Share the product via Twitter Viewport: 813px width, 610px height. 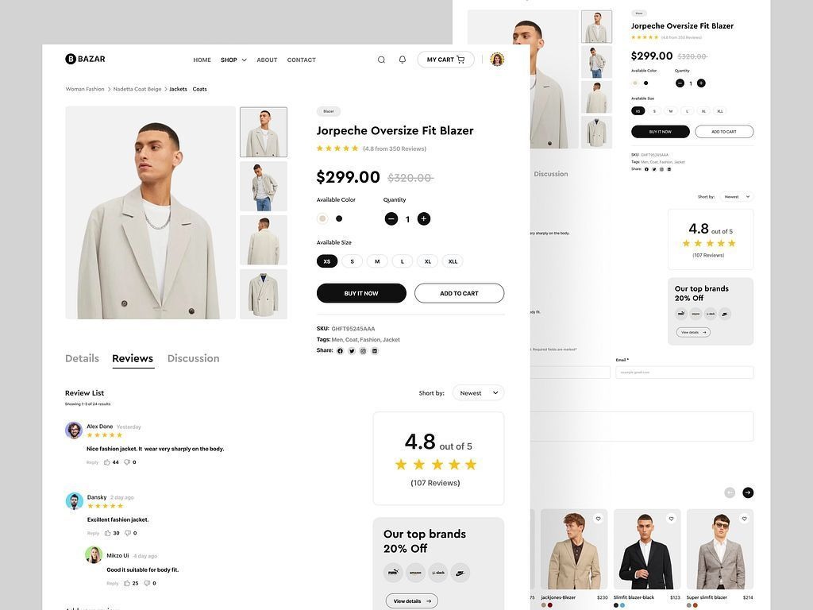click(x=352, y=350)
